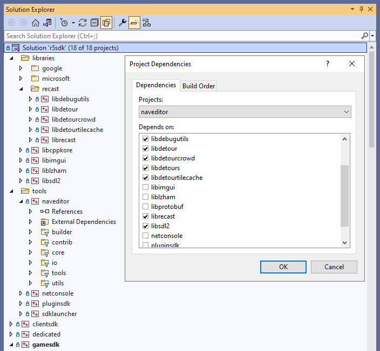Check the libimgui dependency
This screenshot has height=351, width=380.
click(x=145, y=187)
